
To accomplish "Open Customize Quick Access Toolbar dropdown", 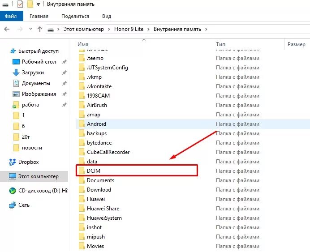I will [38, 4].
